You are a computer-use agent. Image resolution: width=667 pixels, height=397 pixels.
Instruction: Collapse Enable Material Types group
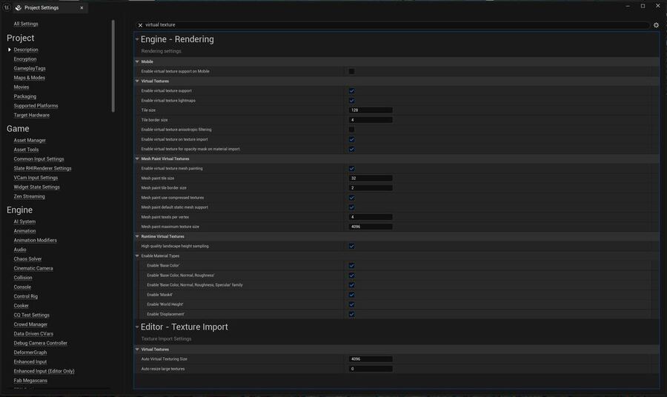click(x=137, y=256)
